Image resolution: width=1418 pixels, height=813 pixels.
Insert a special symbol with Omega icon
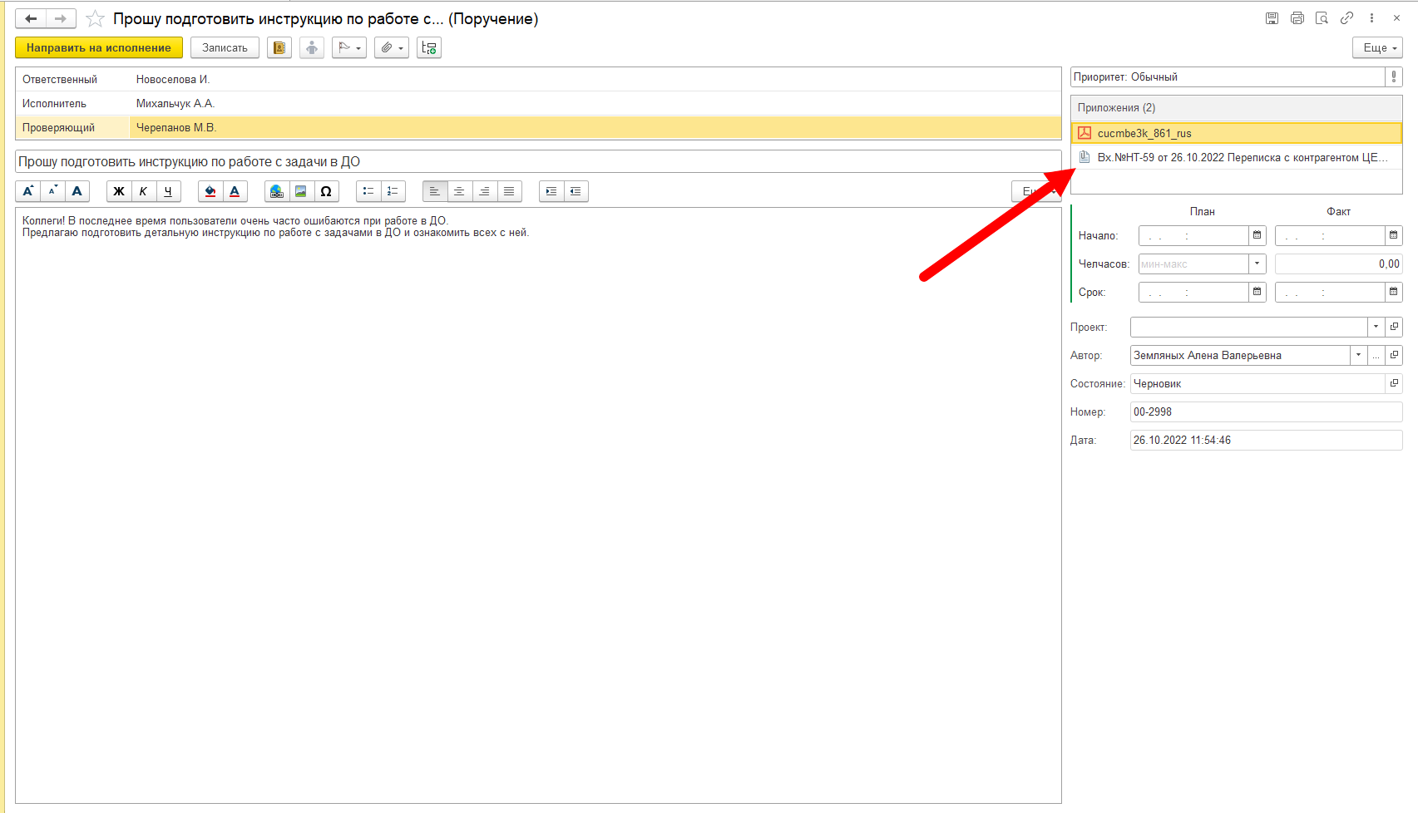pos(326,191)
